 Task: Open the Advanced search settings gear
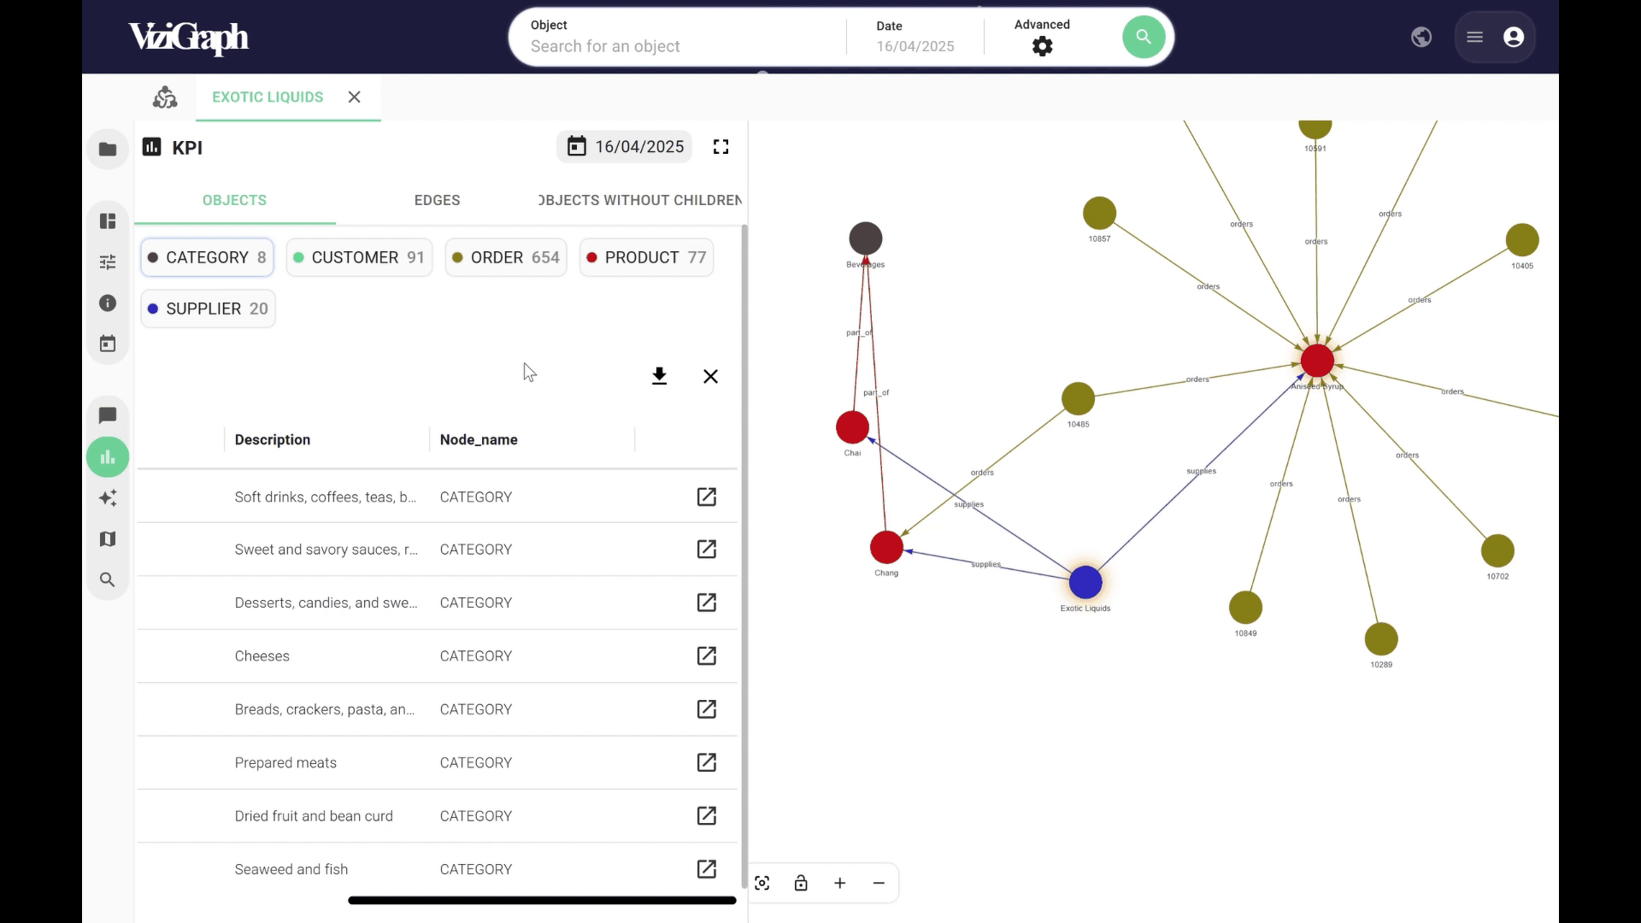click(x=1042, y=46)
